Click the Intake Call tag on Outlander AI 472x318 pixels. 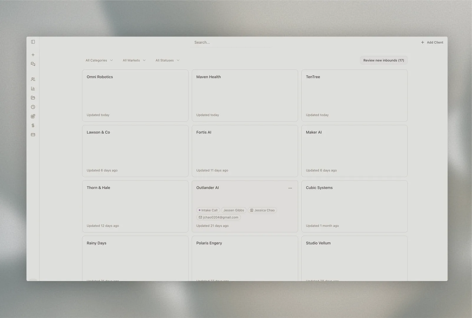(208, 210)
